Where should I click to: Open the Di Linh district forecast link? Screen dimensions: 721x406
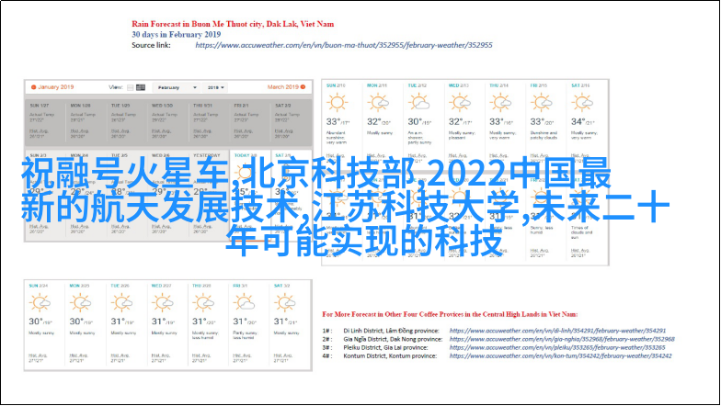[557, 331]
